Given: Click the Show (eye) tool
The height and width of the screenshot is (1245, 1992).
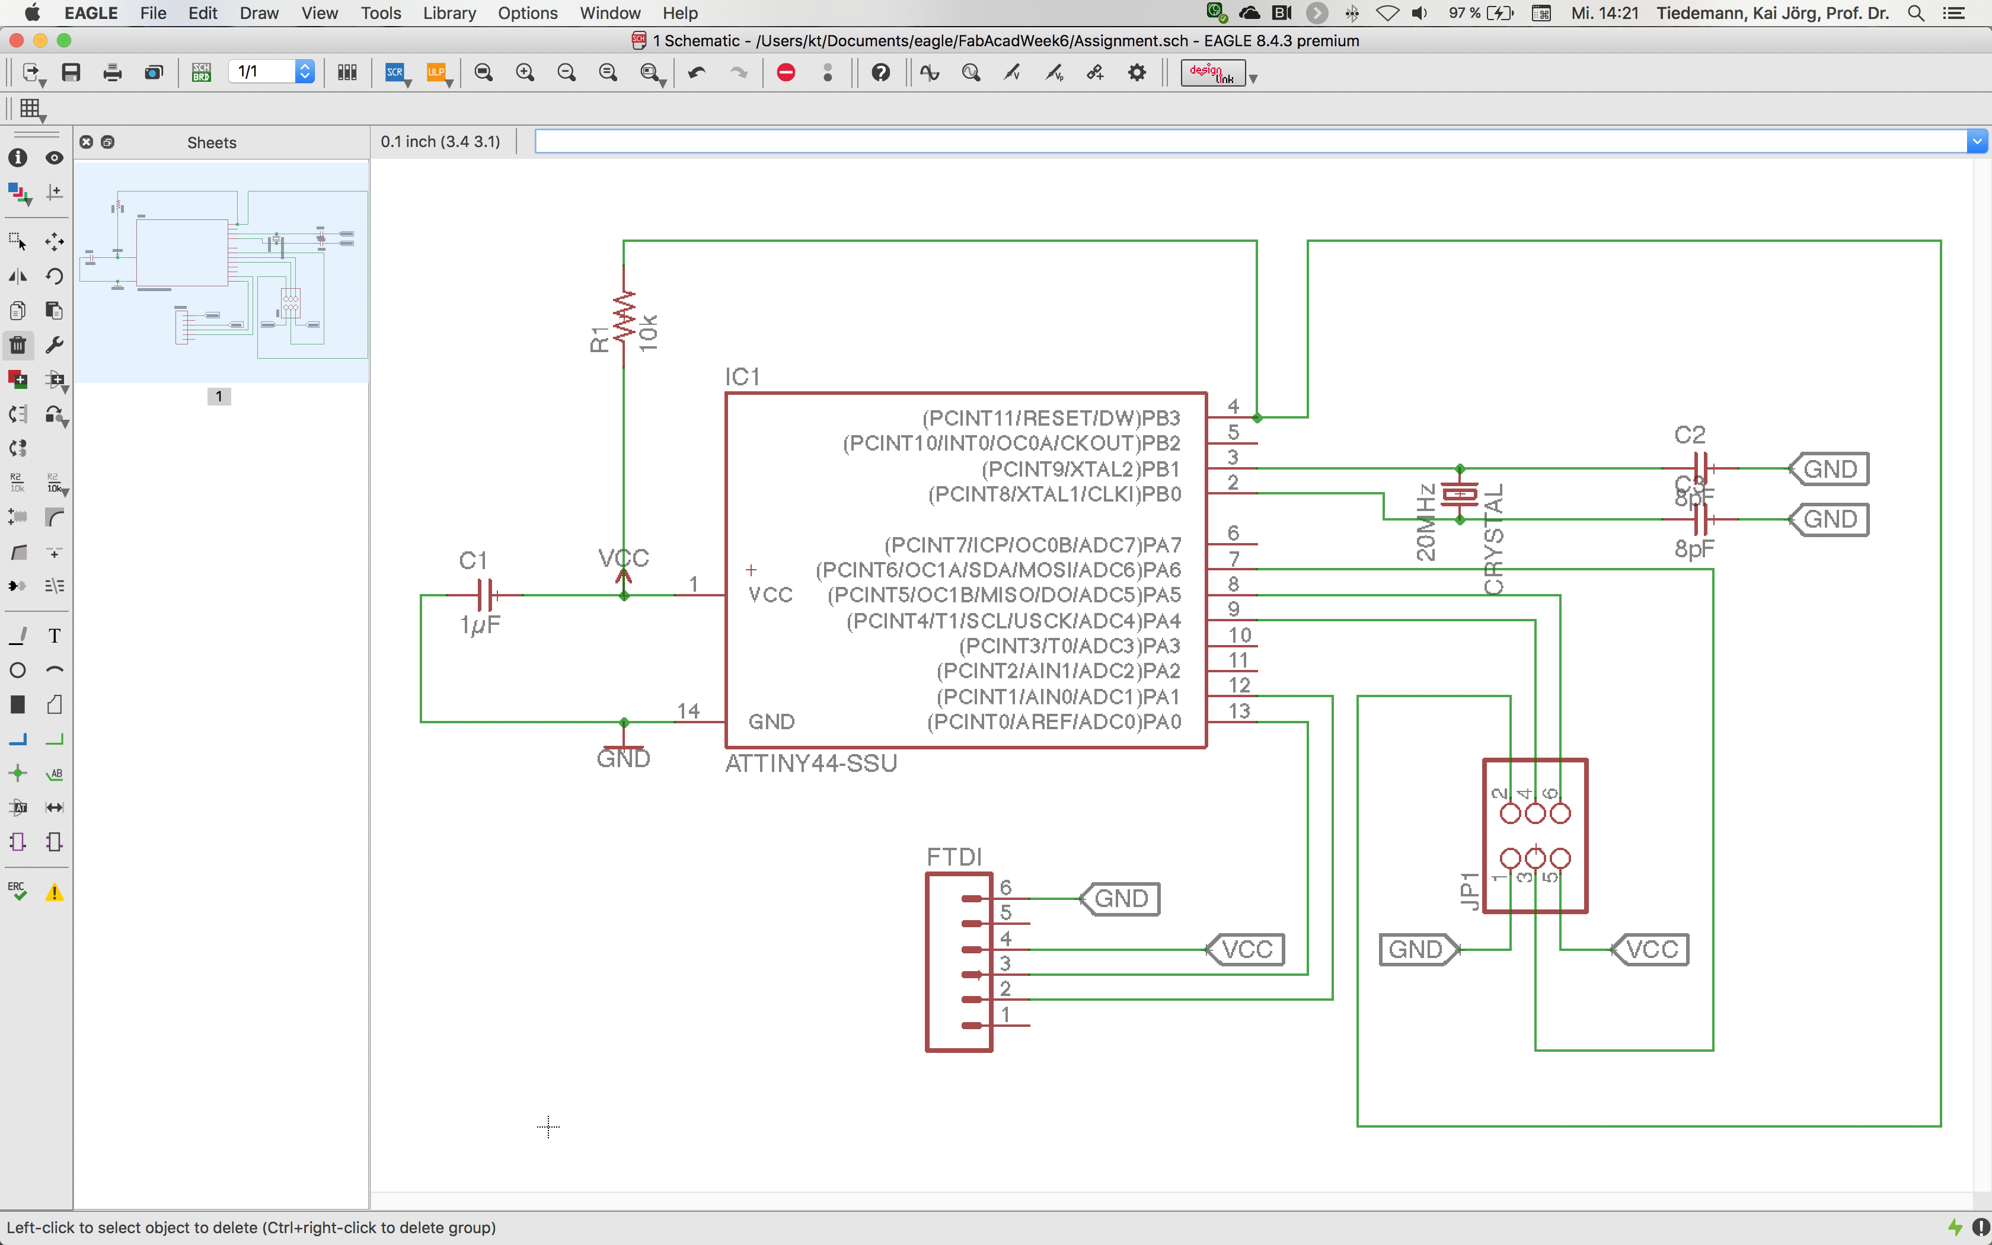Looking at the screenshot, I should (55, 158).
